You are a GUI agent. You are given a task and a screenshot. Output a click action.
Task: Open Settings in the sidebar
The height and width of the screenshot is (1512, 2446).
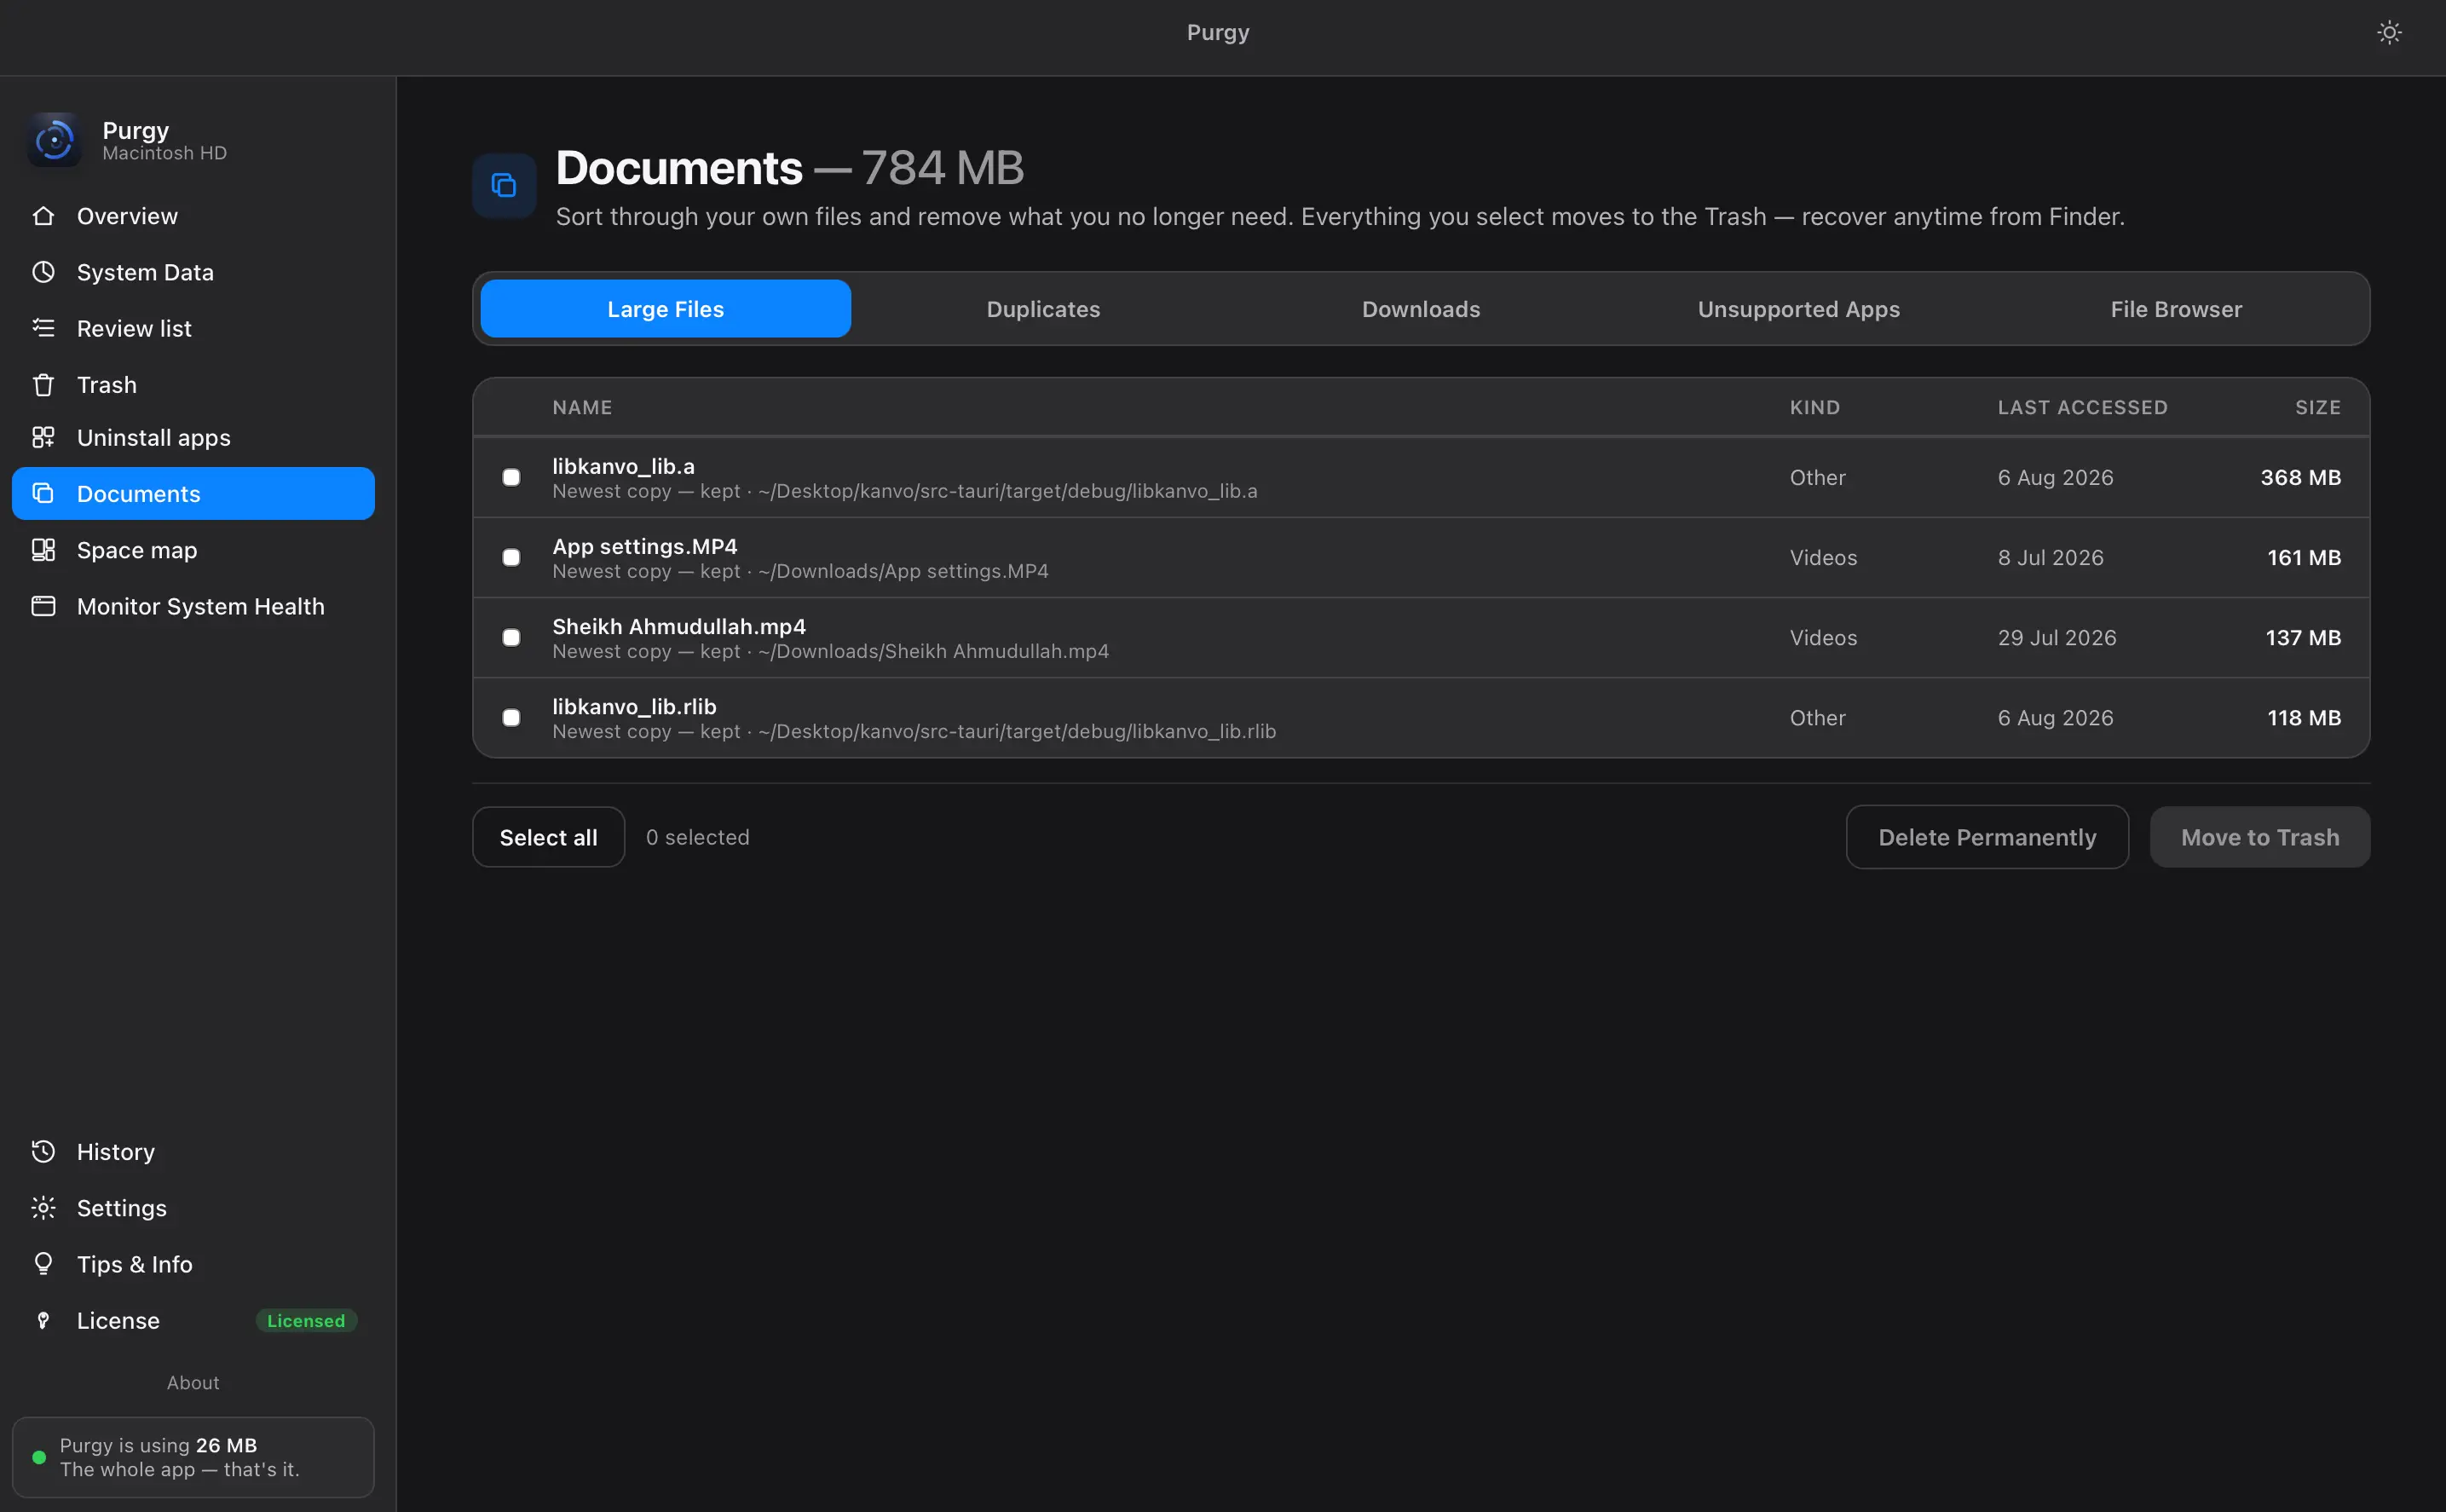(193, 1208)
